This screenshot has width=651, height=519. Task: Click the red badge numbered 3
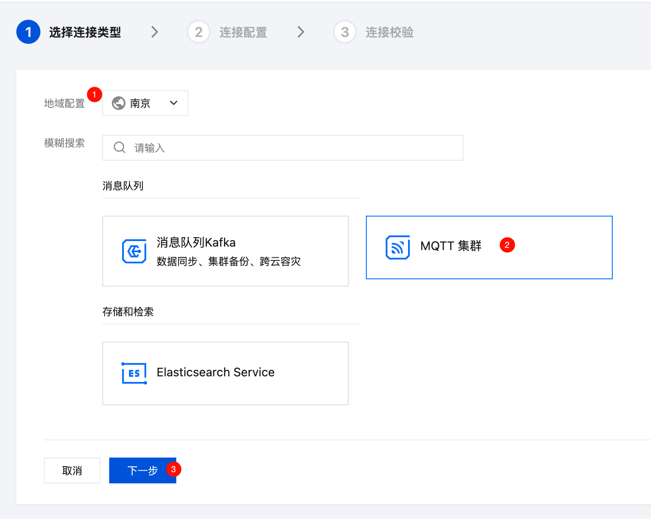click(173, 469)
